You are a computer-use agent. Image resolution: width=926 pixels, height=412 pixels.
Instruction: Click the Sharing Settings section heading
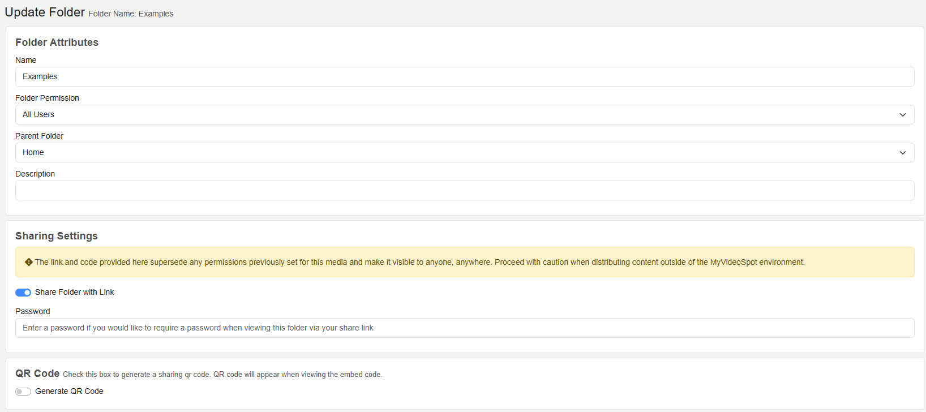(56, 236)
